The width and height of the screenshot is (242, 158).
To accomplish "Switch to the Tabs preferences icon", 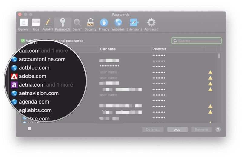I will 36,25.
